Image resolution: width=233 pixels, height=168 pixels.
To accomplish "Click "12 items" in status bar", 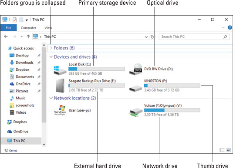I will [x=11, y=150].
